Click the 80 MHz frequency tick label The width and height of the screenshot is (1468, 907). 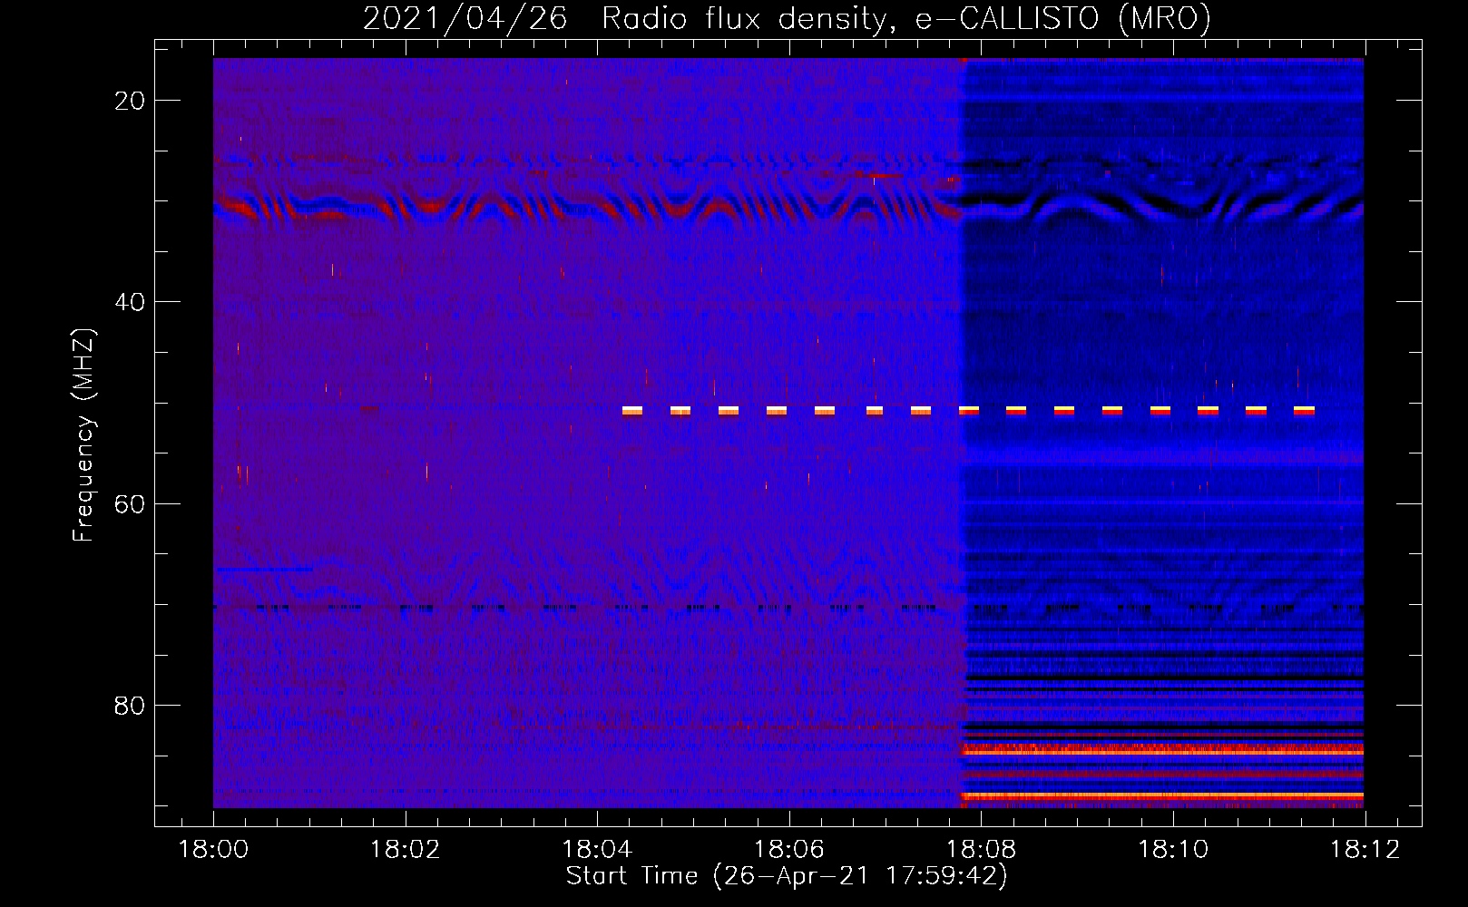(x=130, y=706)
